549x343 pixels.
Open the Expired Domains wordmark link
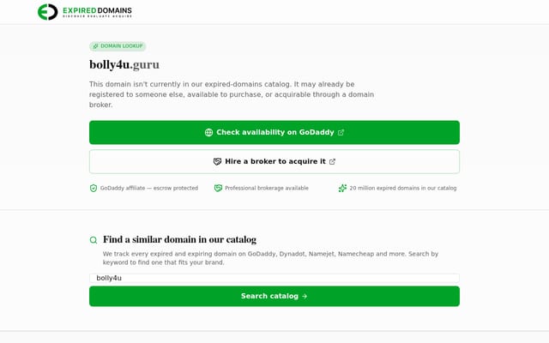[x=97, y=12]
